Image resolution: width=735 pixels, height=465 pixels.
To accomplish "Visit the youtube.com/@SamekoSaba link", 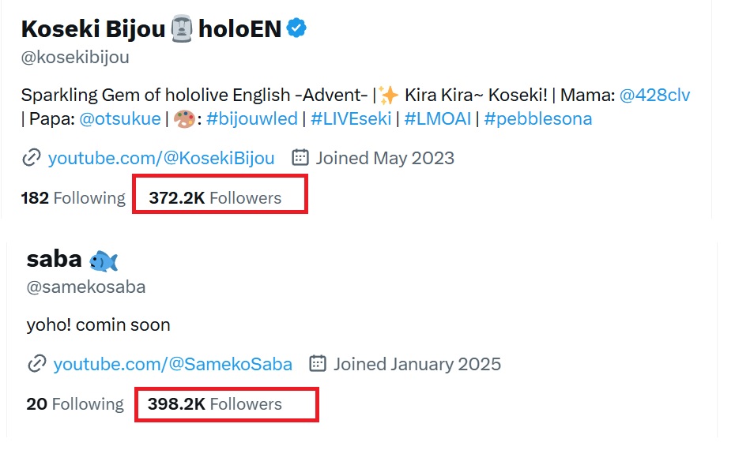I will point(173,364).
